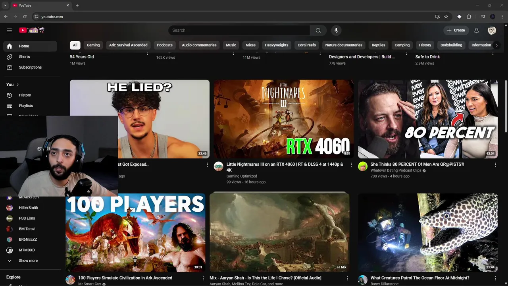Focus the YouTube search field
Image resolution: width=508 pixels, height=286 pixels.
(x=239, y=30)
